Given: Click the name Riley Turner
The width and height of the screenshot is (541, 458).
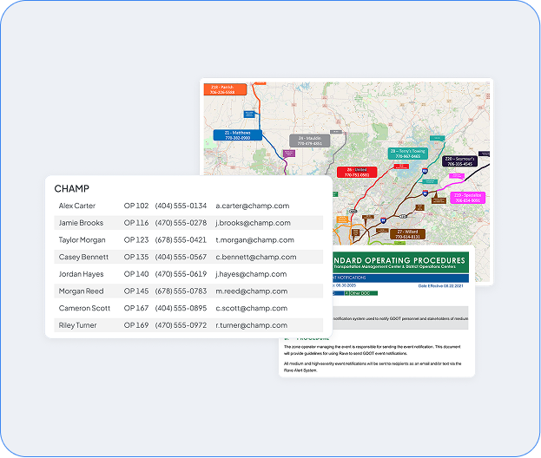Looking at the screenshot, I should 77,325.
